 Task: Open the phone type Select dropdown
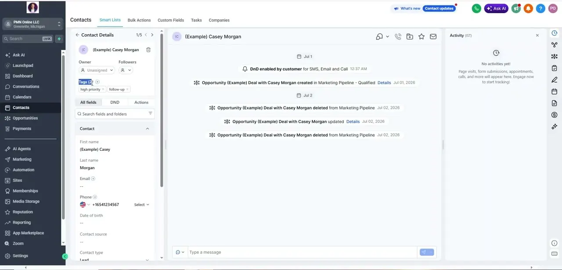pos(142,205)
